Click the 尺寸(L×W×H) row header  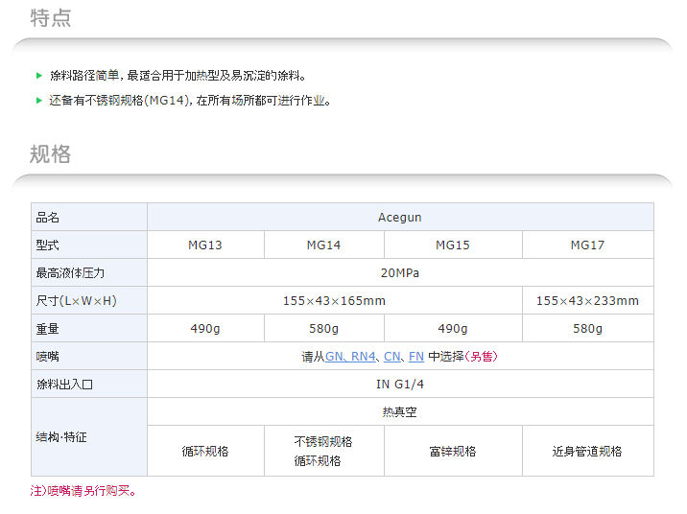point(89,300)
